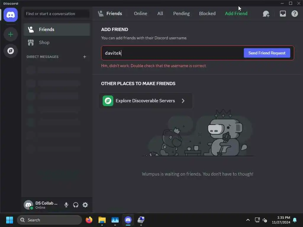303x227 pixels.
Task: Maximize the Discord window
Action: coord(291,3)
